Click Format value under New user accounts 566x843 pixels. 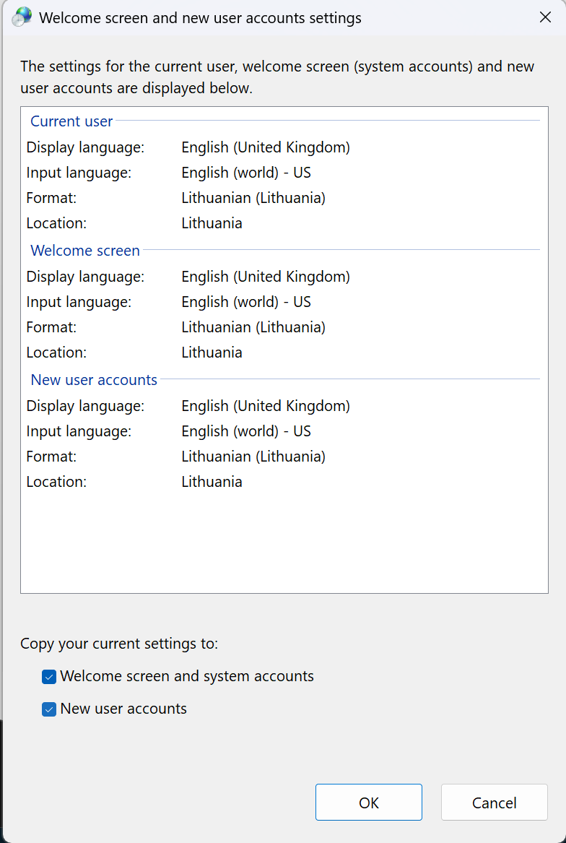[x=253, y=456]
